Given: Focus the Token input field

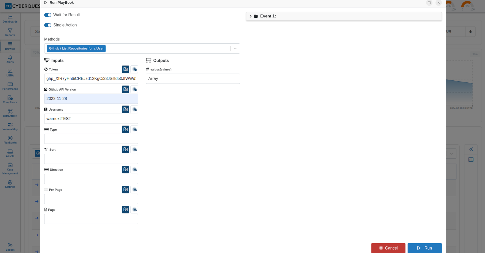Looking at the screenshot, I should [x=91, y=79].
